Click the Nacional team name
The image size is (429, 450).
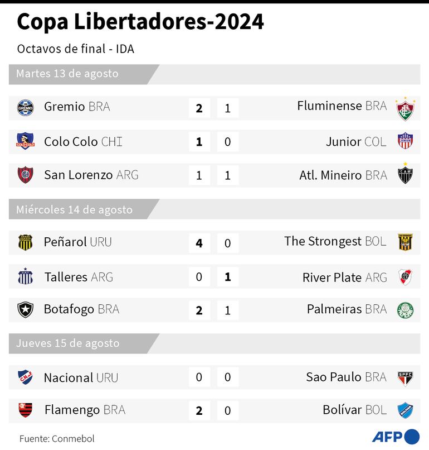(69, 377)
